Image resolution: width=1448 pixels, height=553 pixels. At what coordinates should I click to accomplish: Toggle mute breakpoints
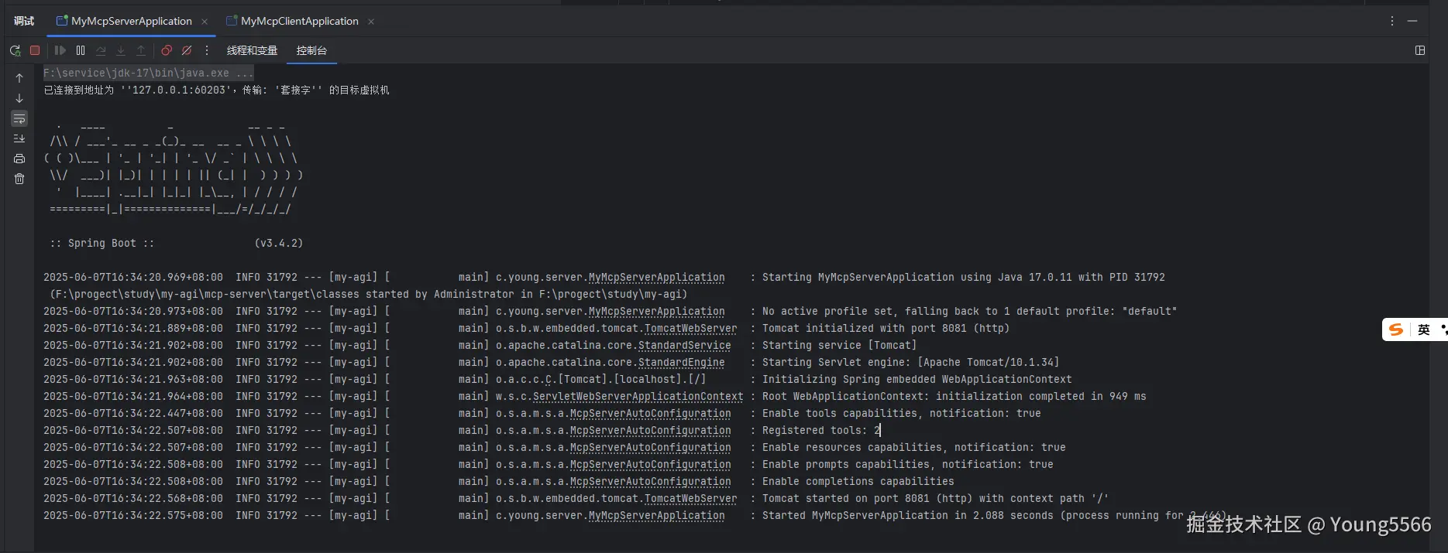(187, 50)
